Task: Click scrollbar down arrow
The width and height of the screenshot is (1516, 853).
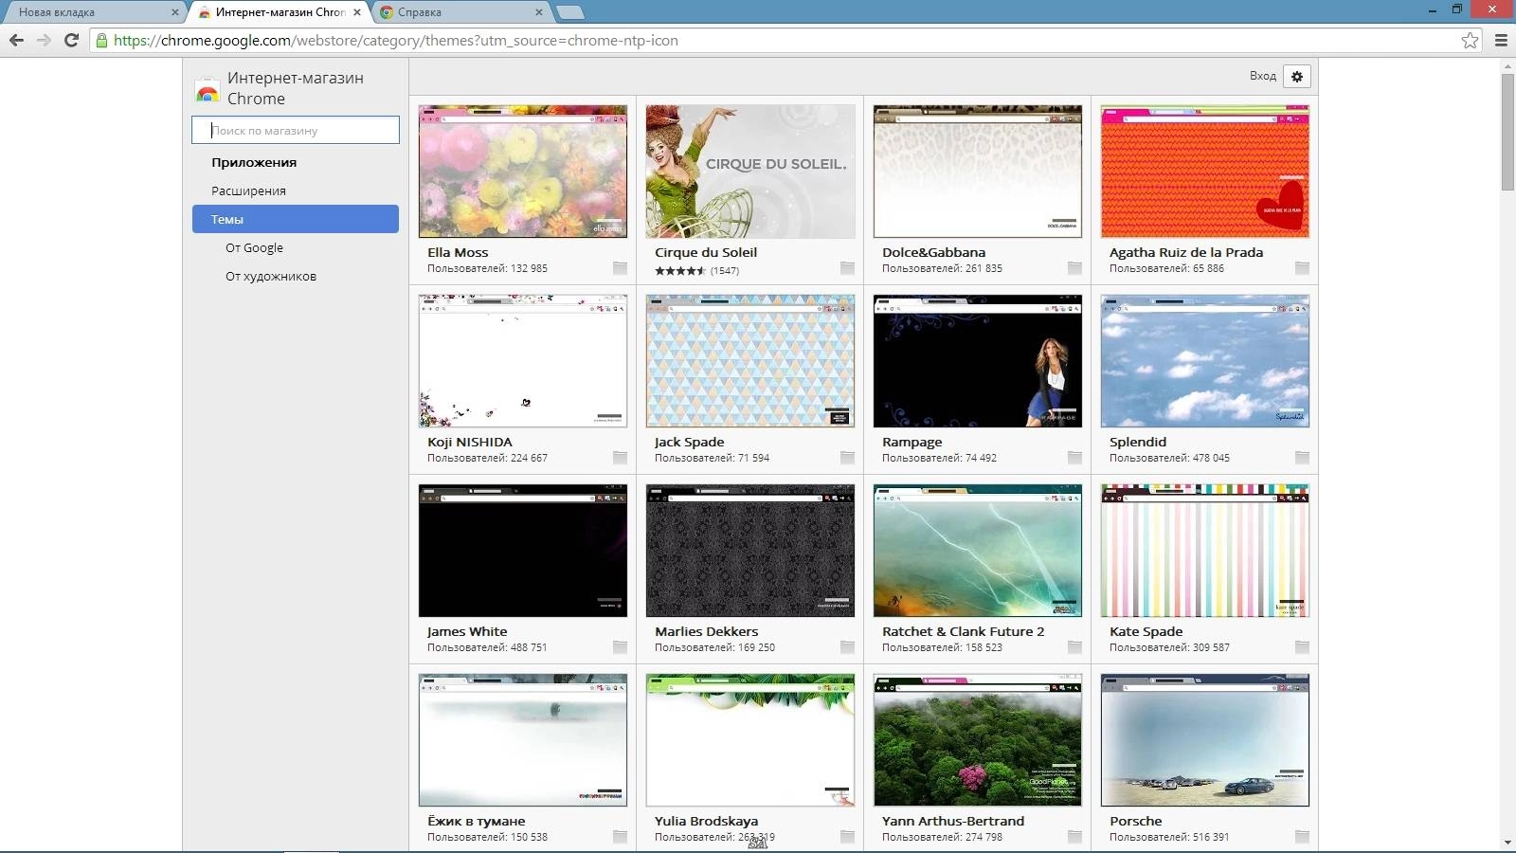Action: tap(1507, 843)
